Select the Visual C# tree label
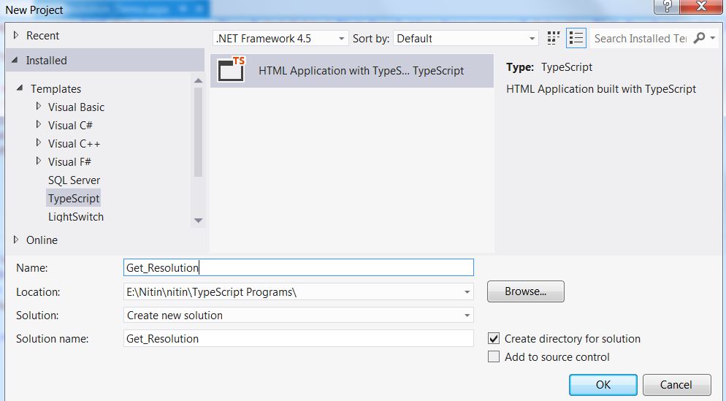This screenshot has height=401, width=726. 70,126
